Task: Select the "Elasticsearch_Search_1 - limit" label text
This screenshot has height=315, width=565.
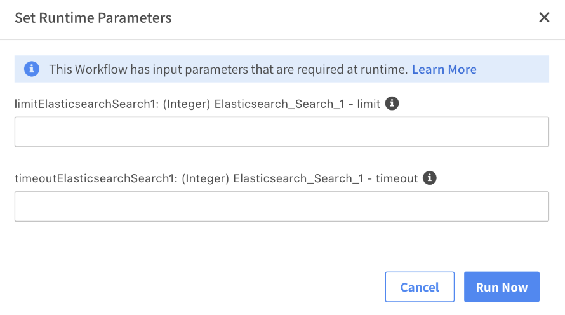Action: click(x=297, y=104)
